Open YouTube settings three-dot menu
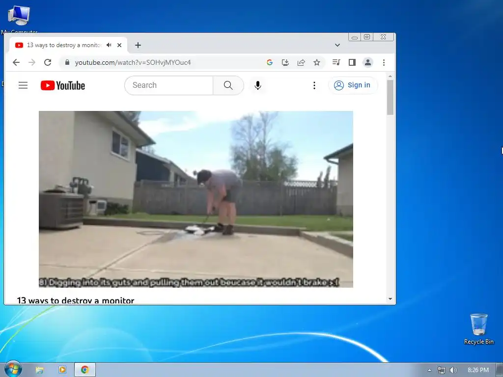Image resolution: width=503 pixels, height=377 pixels. [x=314, y=85]
